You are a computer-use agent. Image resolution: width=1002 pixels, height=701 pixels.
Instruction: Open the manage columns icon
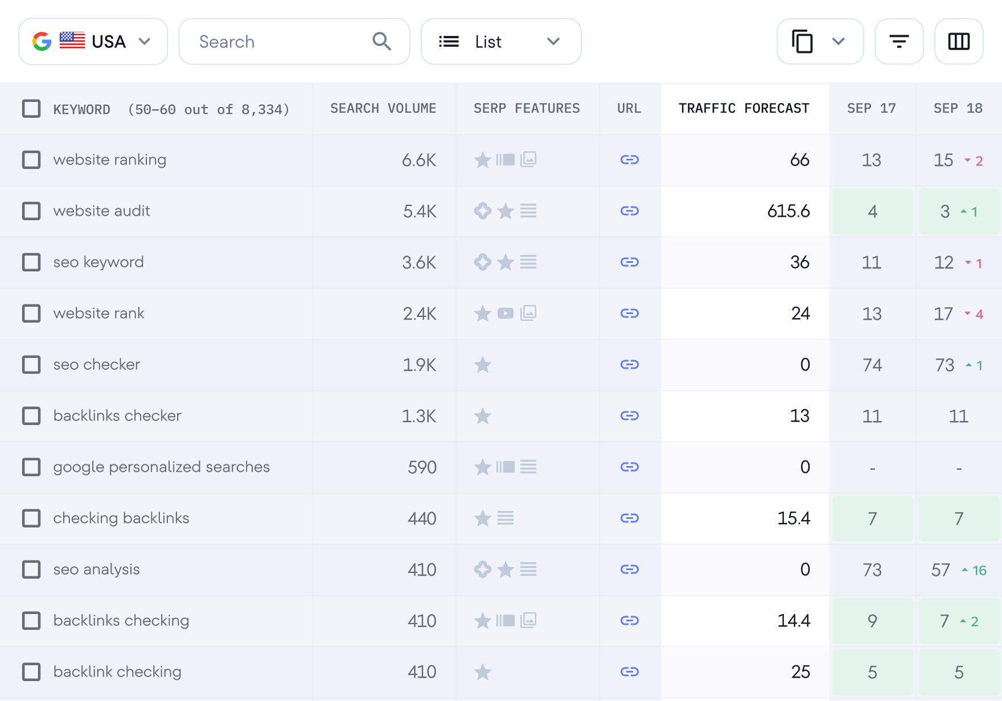[959, 41]
